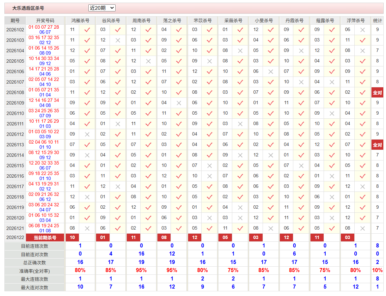Select the cross mark for 芣苡杀号 in row 2026115
386x296 pixels.
pos(209,166)
